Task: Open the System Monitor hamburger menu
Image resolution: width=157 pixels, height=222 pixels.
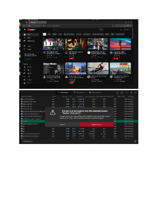Action: click(121, 93)
